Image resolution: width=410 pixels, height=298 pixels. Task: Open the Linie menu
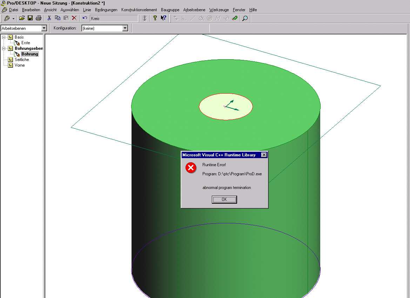coord(87,10)
